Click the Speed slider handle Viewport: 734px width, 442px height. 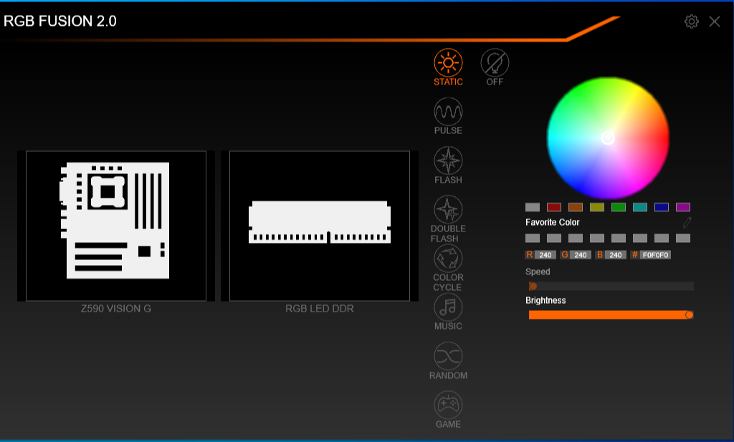pos(533,287)
